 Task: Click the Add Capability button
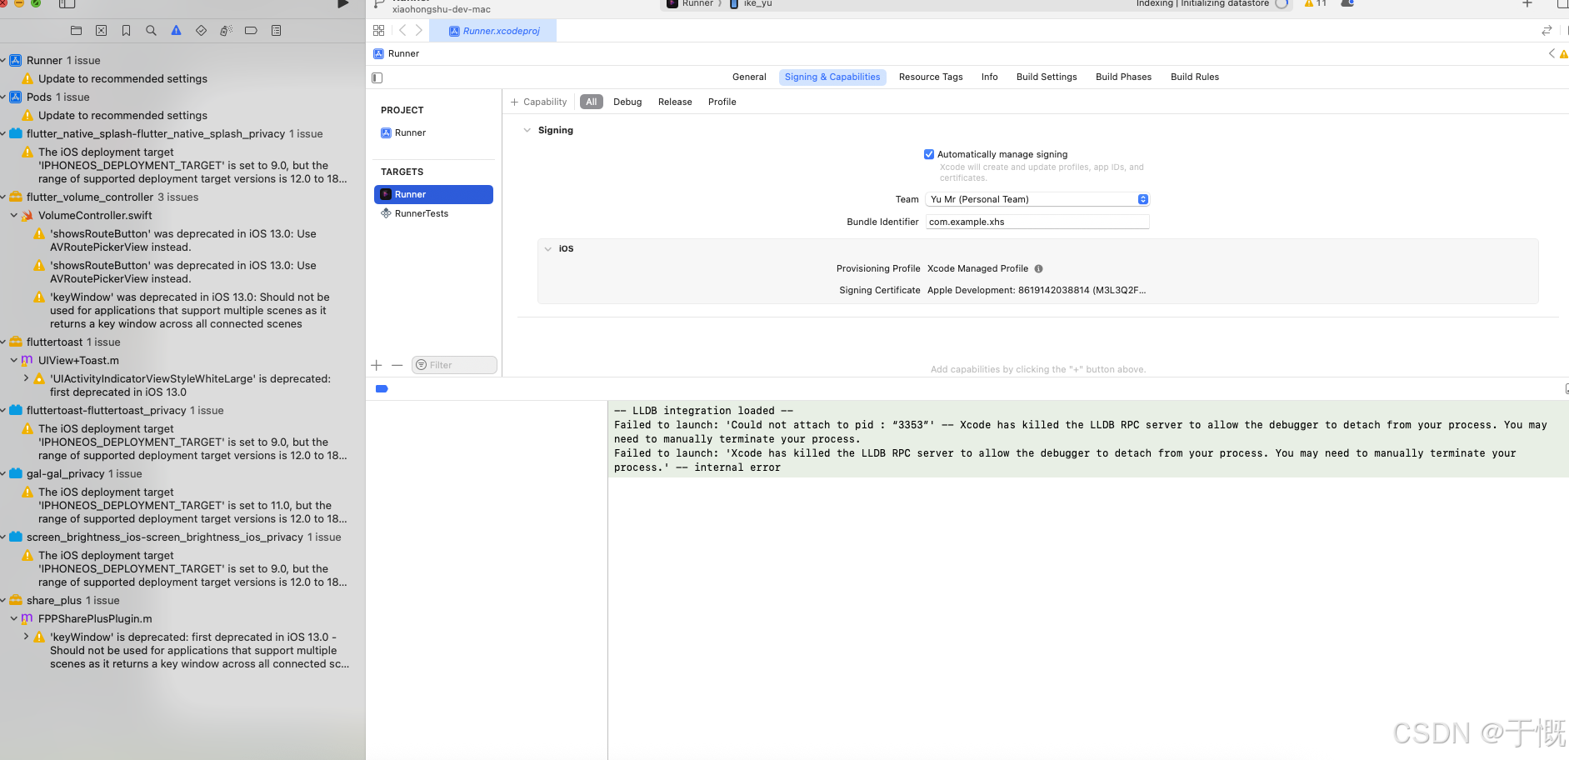point(538,102)
